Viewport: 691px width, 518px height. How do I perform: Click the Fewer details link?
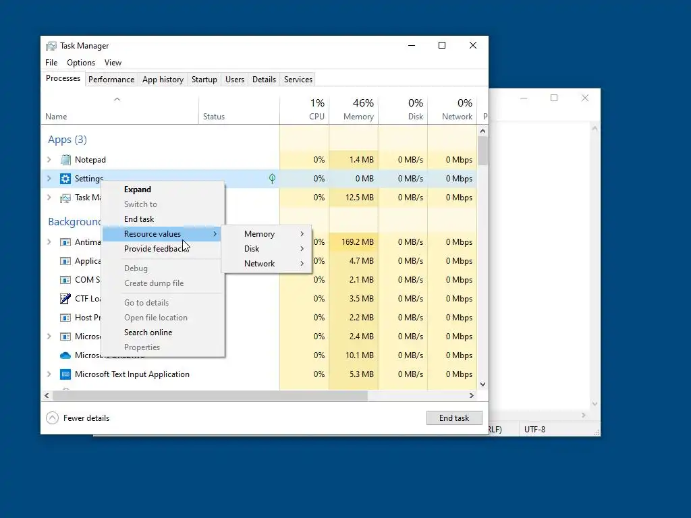(86, 418)
